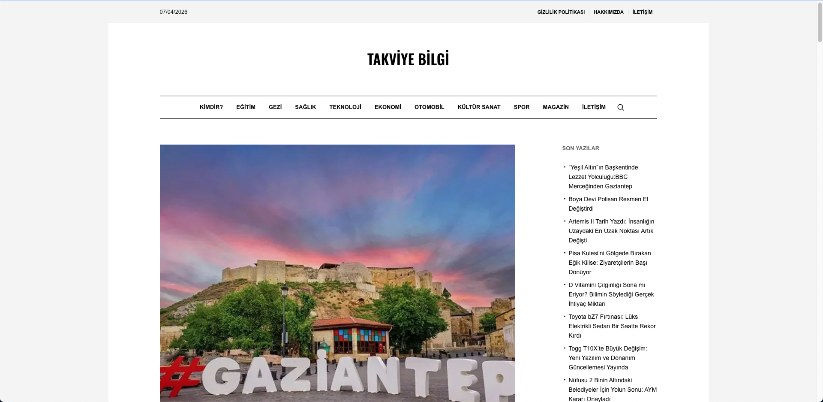
Task: Open the Sağlık category
Action: (305, 107)
